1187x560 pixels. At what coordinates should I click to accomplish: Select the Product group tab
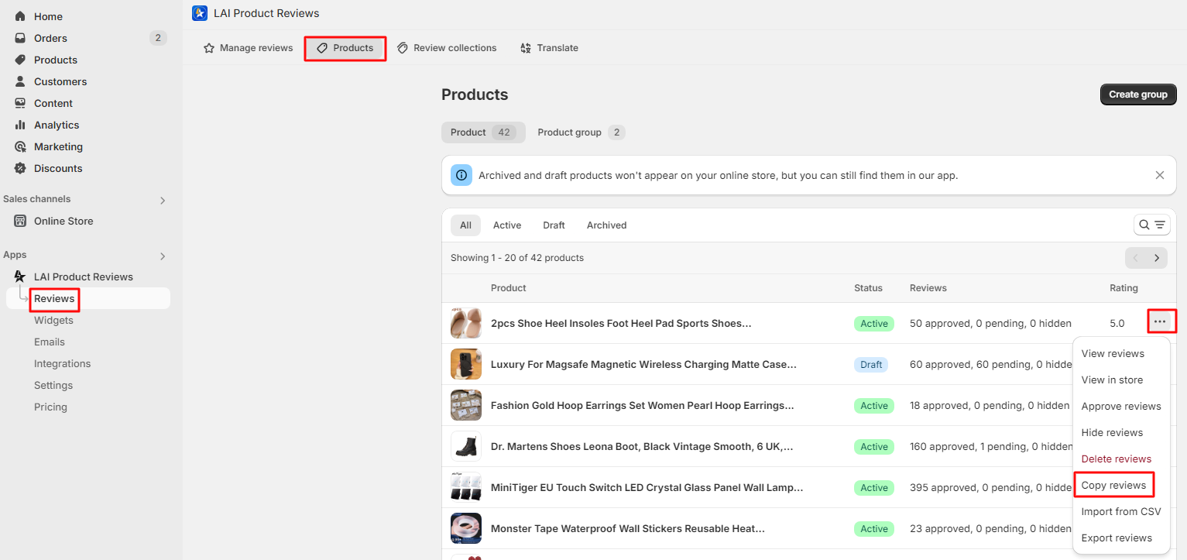pyautogui.click(x=581, y=132)
